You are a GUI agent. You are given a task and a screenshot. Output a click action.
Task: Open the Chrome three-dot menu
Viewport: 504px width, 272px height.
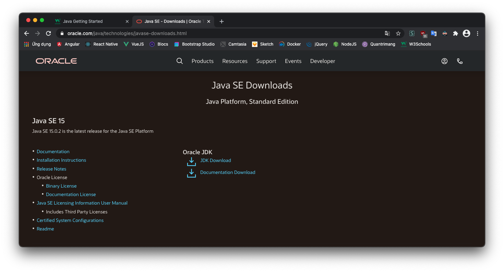[477, 33]
